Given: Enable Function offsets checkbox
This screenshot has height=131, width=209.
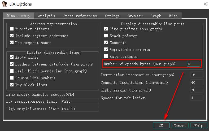Looking at the screenshot, I should [12, 29].
